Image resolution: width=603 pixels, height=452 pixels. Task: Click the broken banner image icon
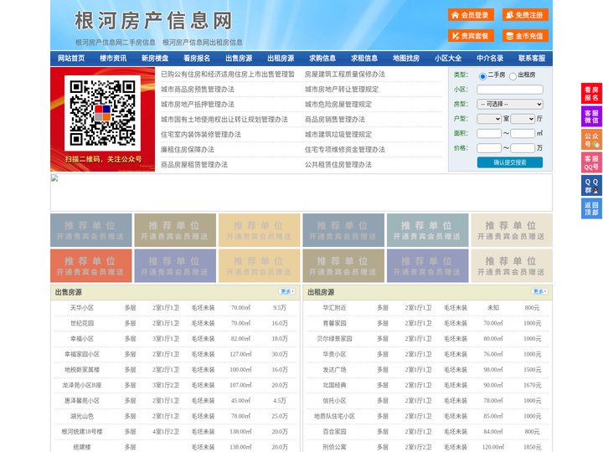click(x=54, y=178)
